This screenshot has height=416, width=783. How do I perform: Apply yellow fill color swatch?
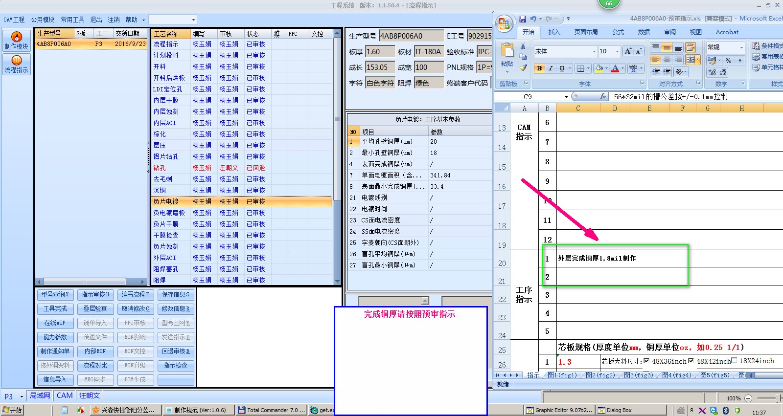599,68
